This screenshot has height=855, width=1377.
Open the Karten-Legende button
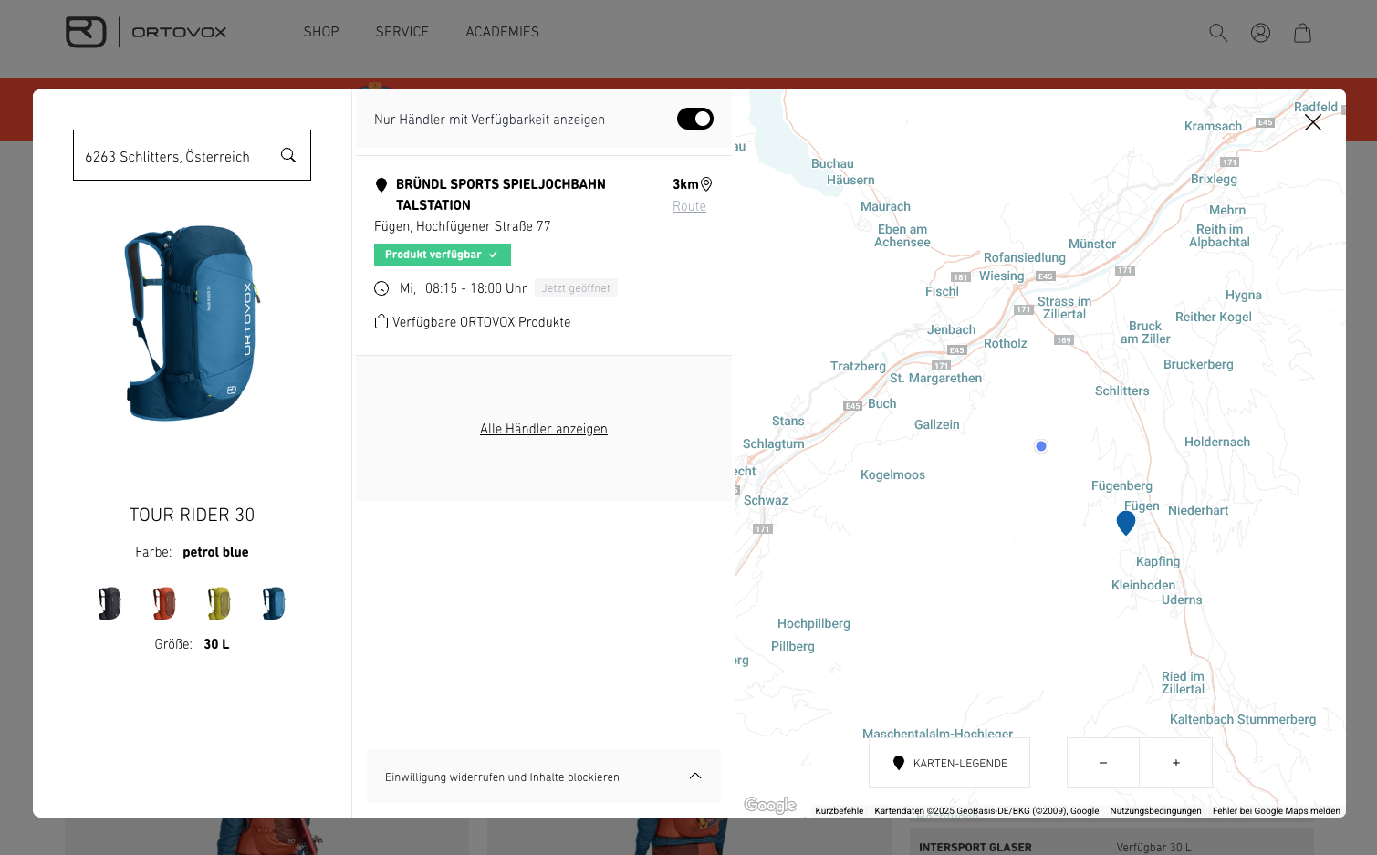pyautogui.click(x=949, y=763)
